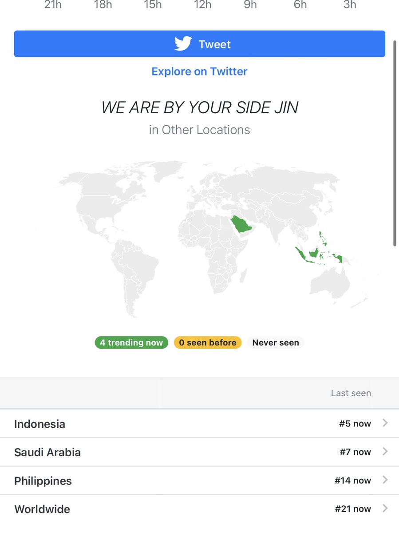The image size is (399, 533).
Task: Click the #21 now rank value
Action: [353, 509]
